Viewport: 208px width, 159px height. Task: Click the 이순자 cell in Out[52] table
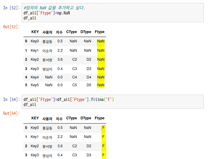tap(47, 51)
